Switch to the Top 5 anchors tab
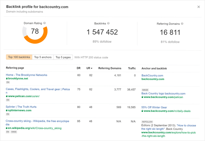This screenshot has height=141, width=205. [x=43, y=57]
